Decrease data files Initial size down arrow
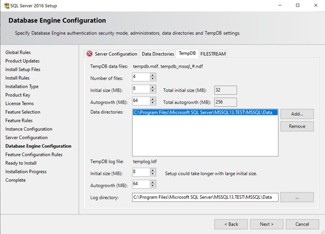Screen dimensions: 325x234 pos(153,91)
